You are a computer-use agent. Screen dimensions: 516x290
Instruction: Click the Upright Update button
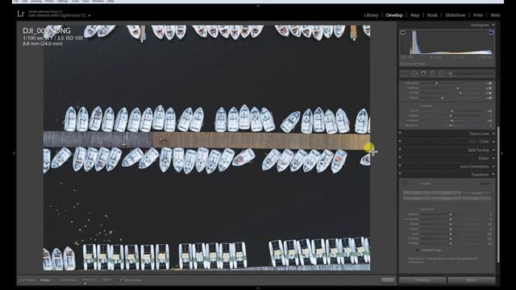tap(485, 184)
